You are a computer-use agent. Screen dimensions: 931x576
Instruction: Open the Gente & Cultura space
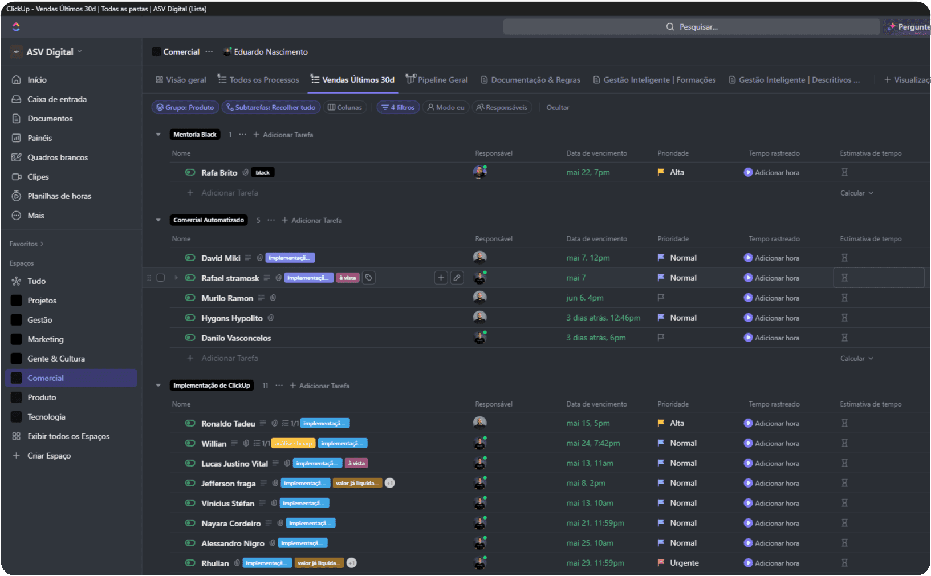click(x=56, y=359)
